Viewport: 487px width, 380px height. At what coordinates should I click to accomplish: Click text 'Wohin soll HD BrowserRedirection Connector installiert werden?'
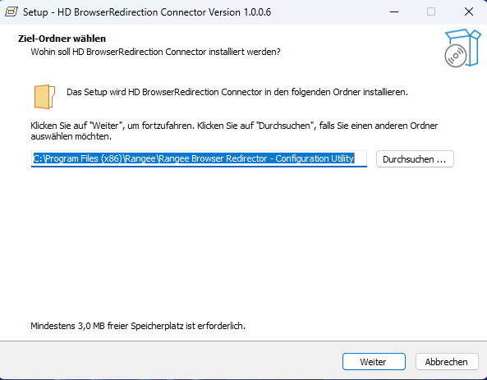point(155,52)
